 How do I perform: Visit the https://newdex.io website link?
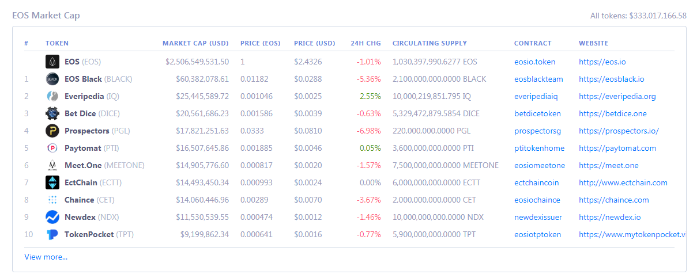[x=610, y=217]
